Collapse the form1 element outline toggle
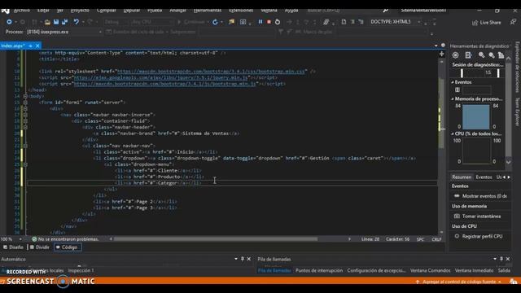 (x=25, y=103)
